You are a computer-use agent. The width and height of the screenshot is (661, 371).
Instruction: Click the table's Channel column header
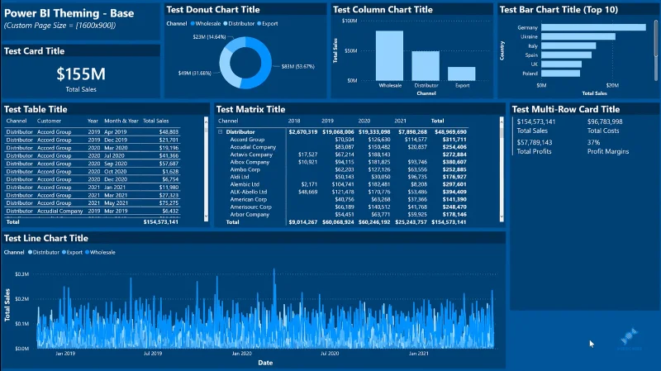tap(17, 121)
